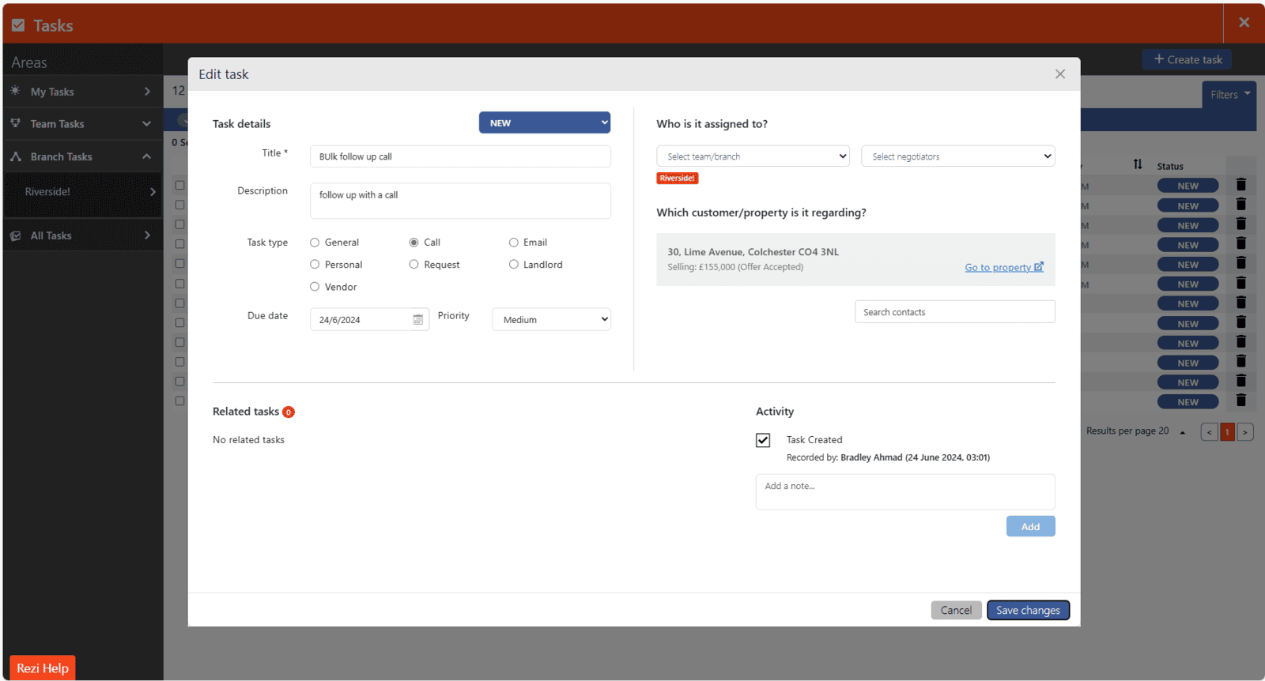This screenshot has width=1265, height=681.
Task: Select the Request task type
Action: [x=413, y=265]
